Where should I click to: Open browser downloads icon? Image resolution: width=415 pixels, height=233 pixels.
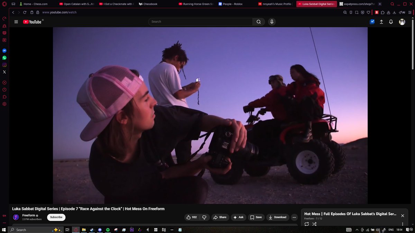(x=395, y=12)
